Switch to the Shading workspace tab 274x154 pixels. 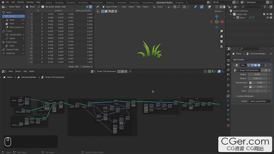coord(110,2)
